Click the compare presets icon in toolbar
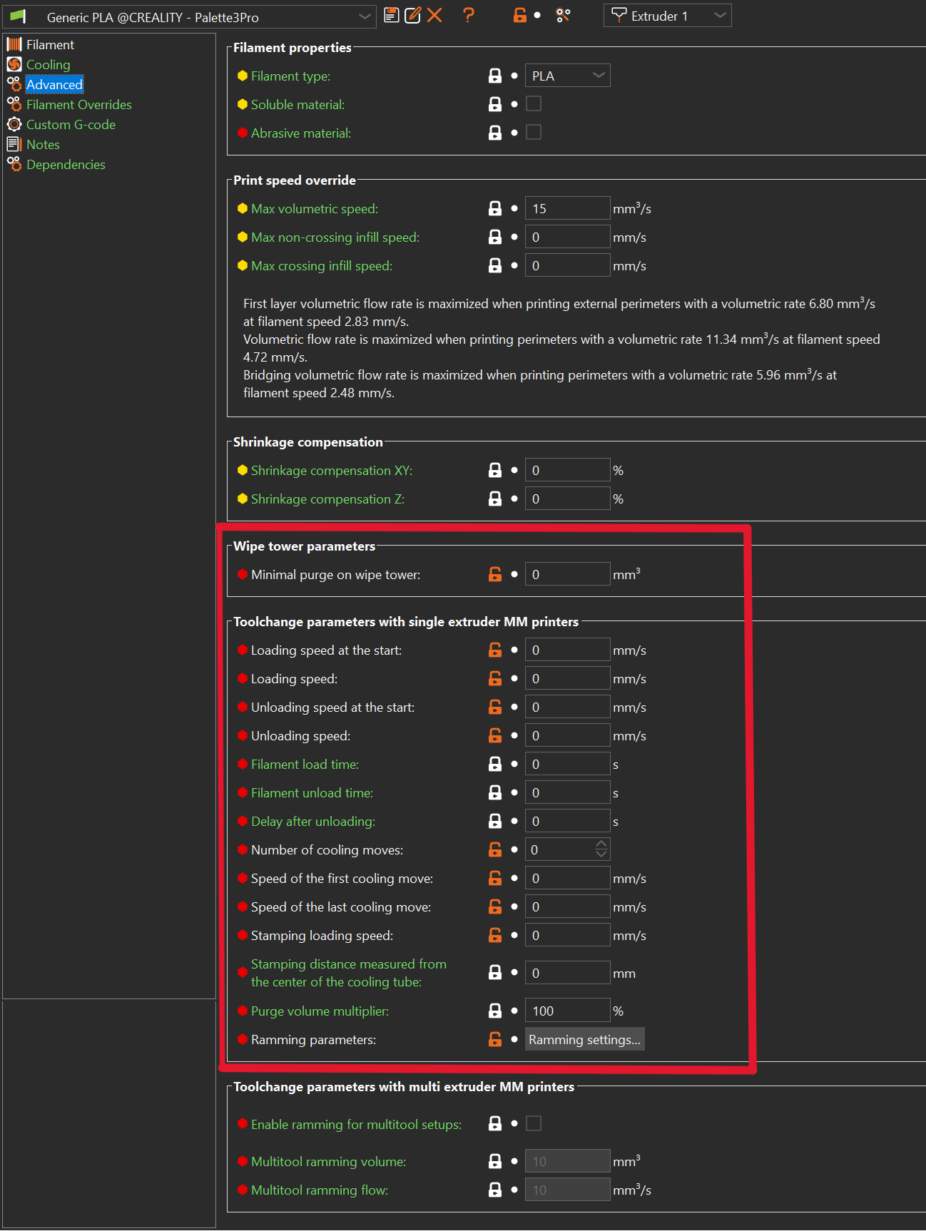This screenshot has height=1231, width=926. 563,15
